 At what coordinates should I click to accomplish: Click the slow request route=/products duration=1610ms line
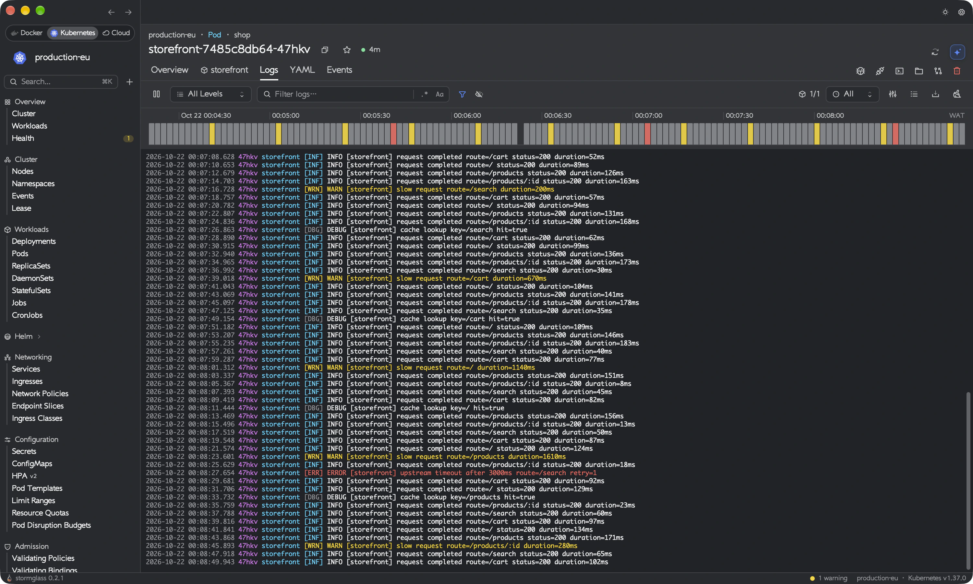[355, 457]
